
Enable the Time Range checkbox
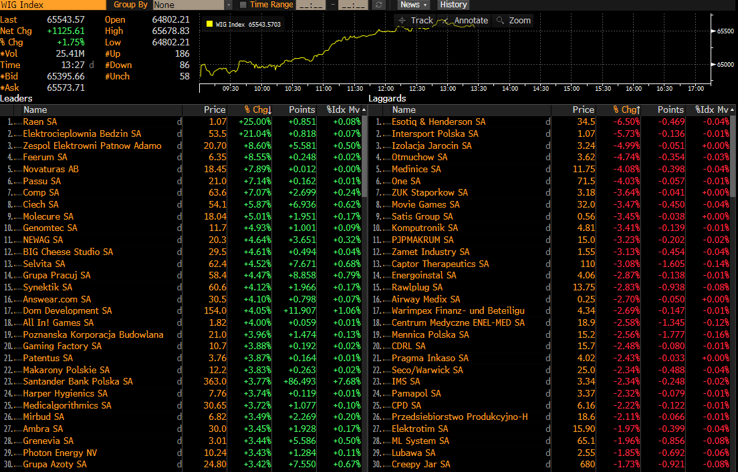click(243, 5)
